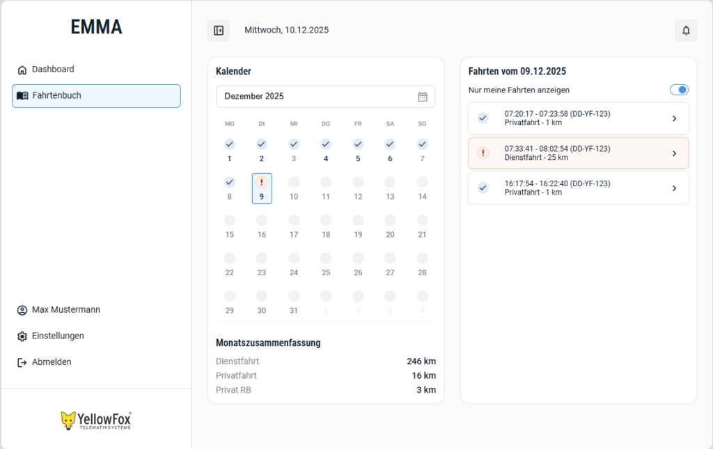The height and width of the screenshot is (449, 713).
Task: Toggle 'Nur meine Fahrten anzeigen' switch
Action: [x=679, y=90]
